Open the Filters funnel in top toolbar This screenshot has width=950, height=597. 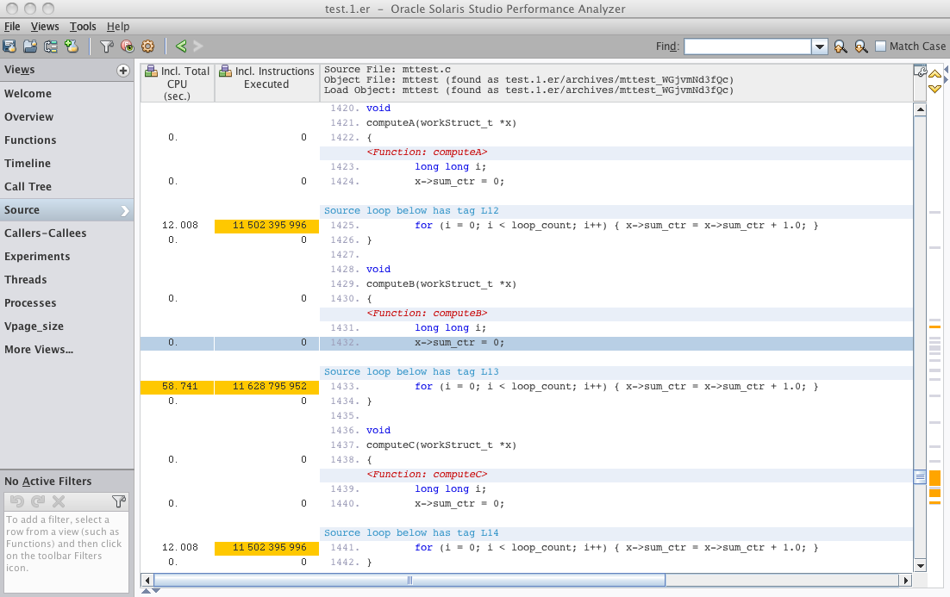(106, 47)
